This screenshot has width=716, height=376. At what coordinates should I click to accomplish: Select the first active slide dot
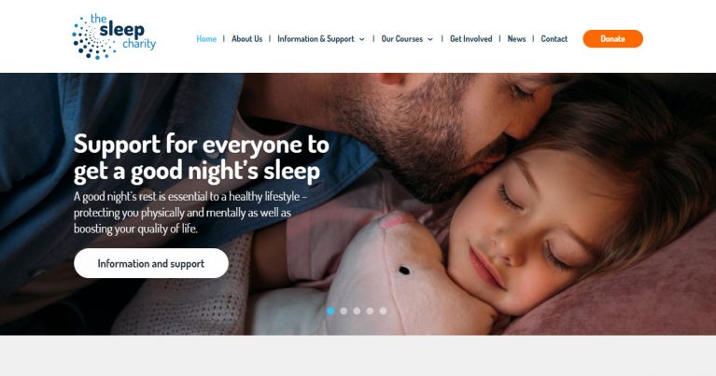coord(330,311)
